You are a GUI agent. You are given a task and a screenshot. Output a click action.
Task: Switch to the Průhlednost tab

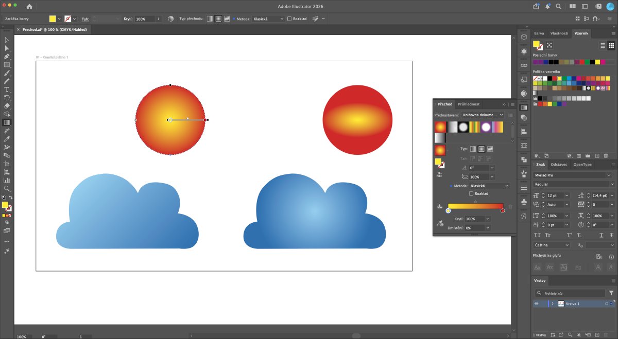click(x=469, y=104)
